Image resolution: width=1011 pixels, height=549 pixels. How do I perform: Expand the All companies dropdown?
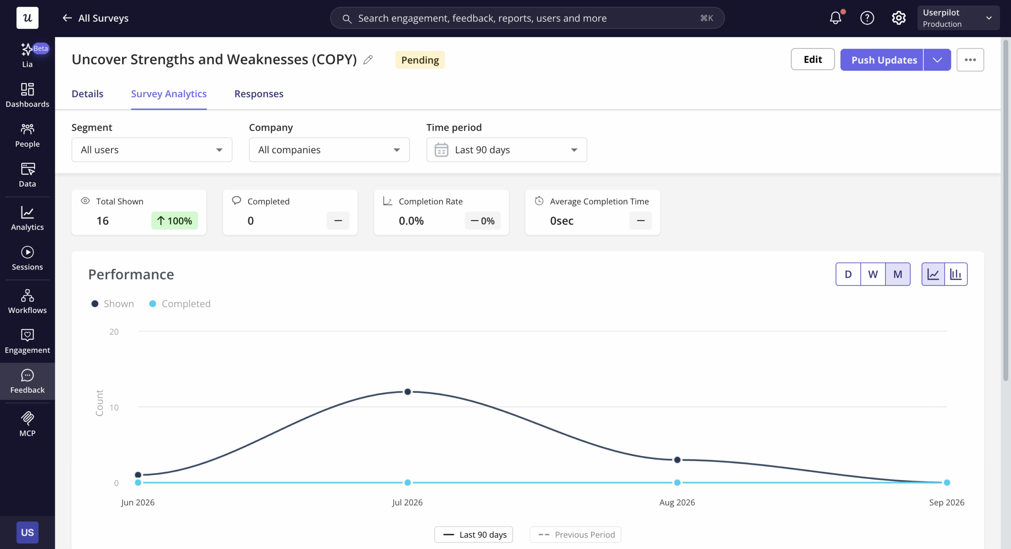[x=329, y=150]
